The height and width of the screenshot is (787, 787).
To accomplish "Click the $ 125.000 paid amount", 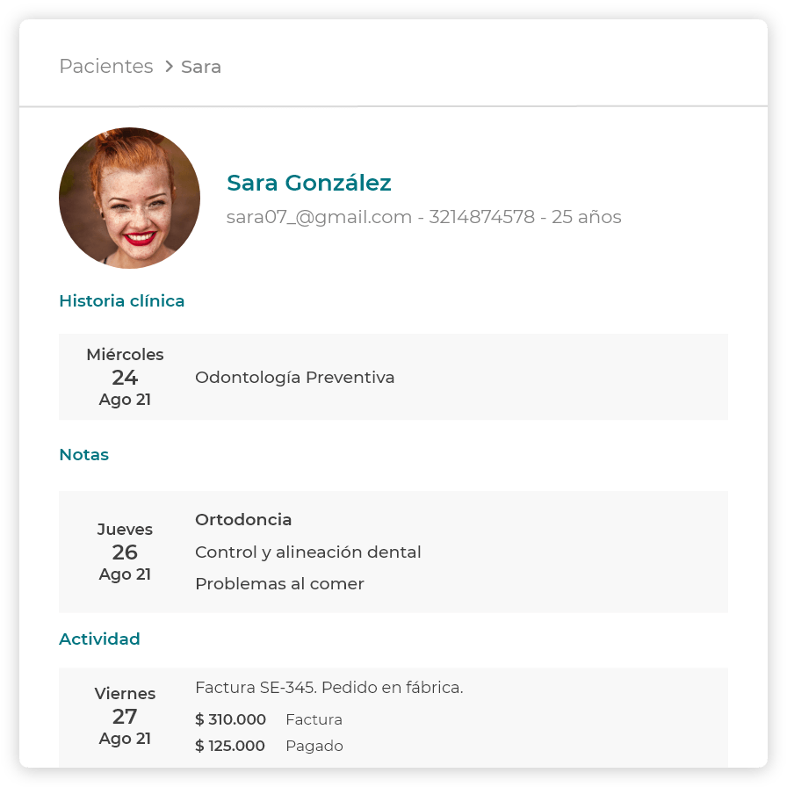I will coord(230,747).
